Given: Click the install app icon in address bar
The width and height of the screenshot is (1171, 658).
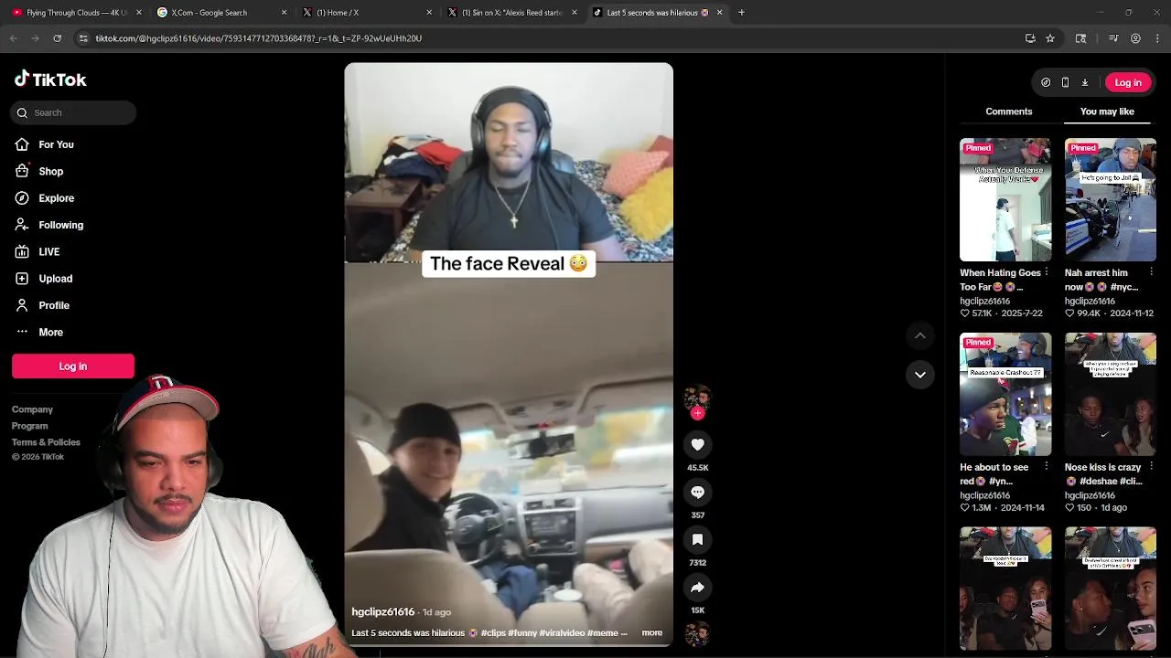Looking at the screenshot, I should coord(1030,38).
